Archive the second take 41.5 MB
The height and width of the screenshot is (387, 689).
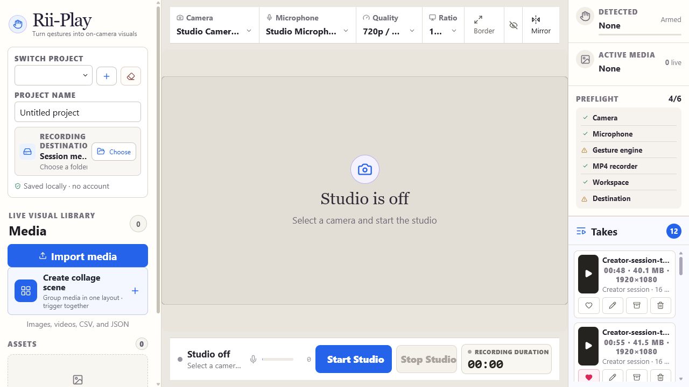click(636, 377)
